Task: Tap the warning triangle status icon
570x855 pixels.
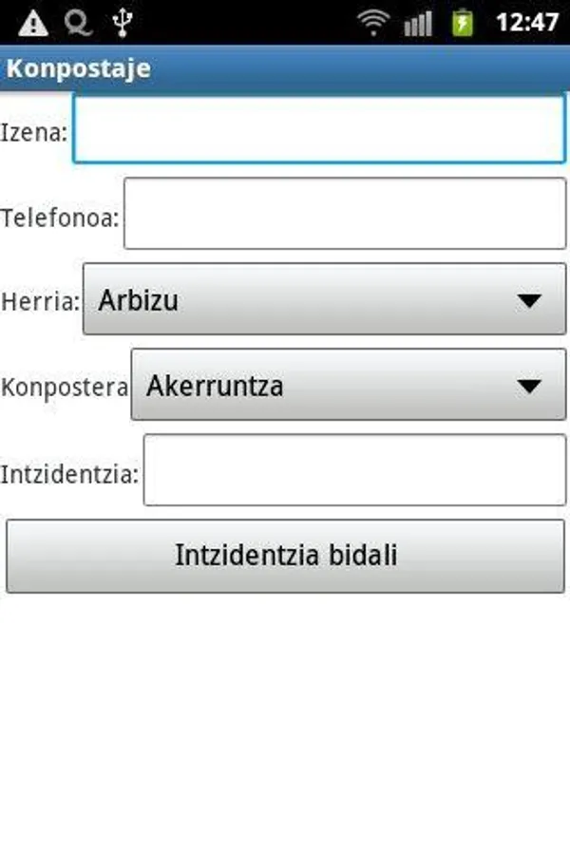Action: click(x=33, y=22)
